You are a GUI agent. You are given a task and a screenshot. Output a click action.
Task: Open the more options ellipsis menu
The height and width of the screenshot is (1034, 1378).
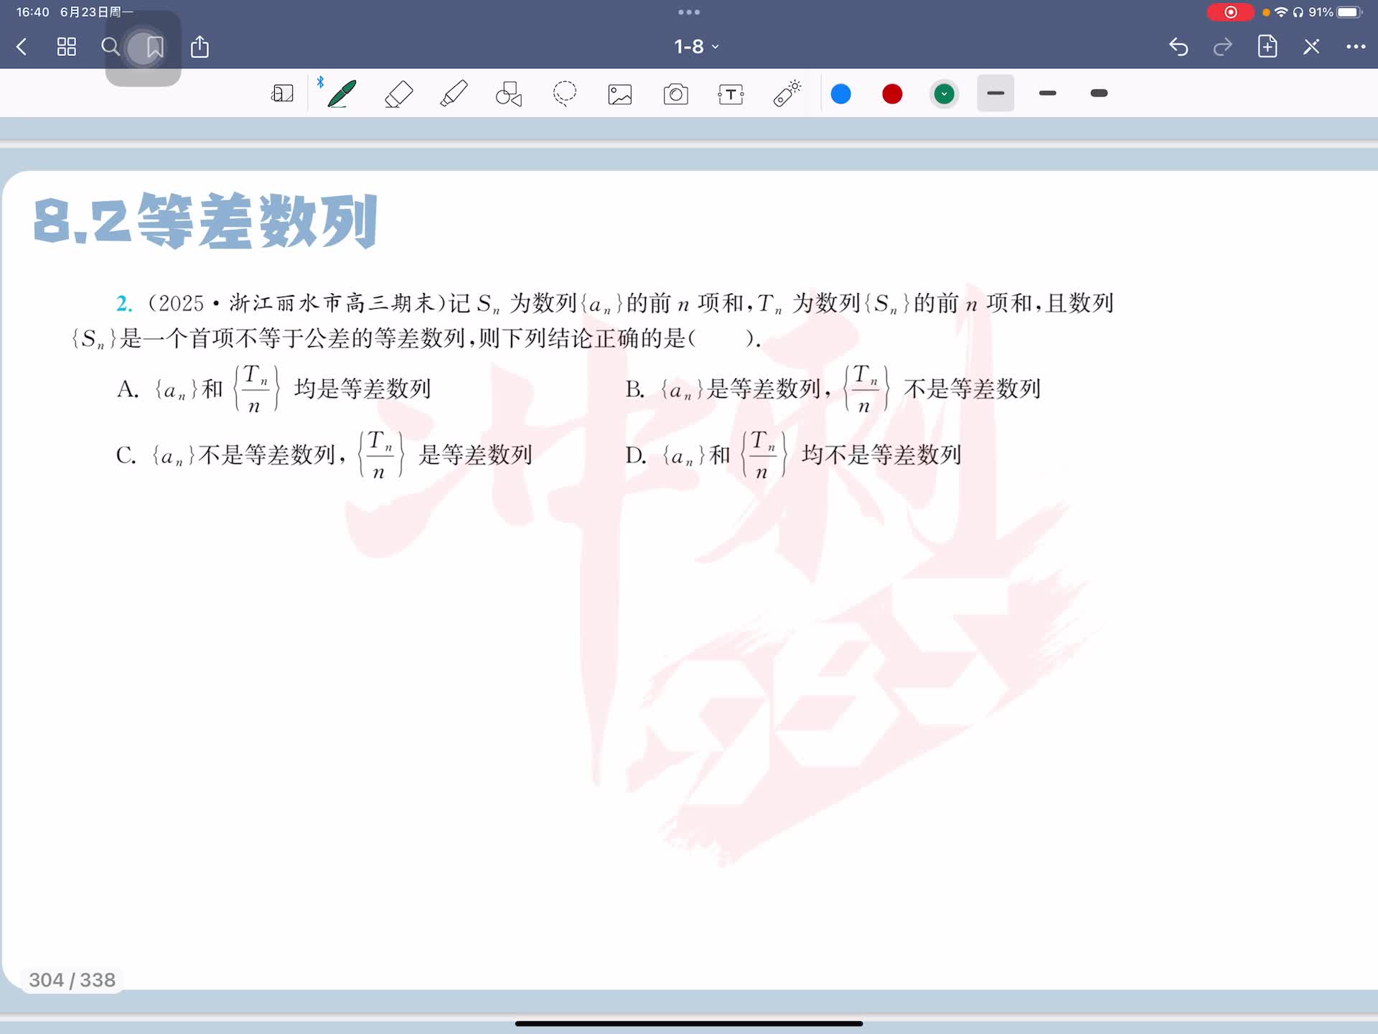pos(1355,47)
